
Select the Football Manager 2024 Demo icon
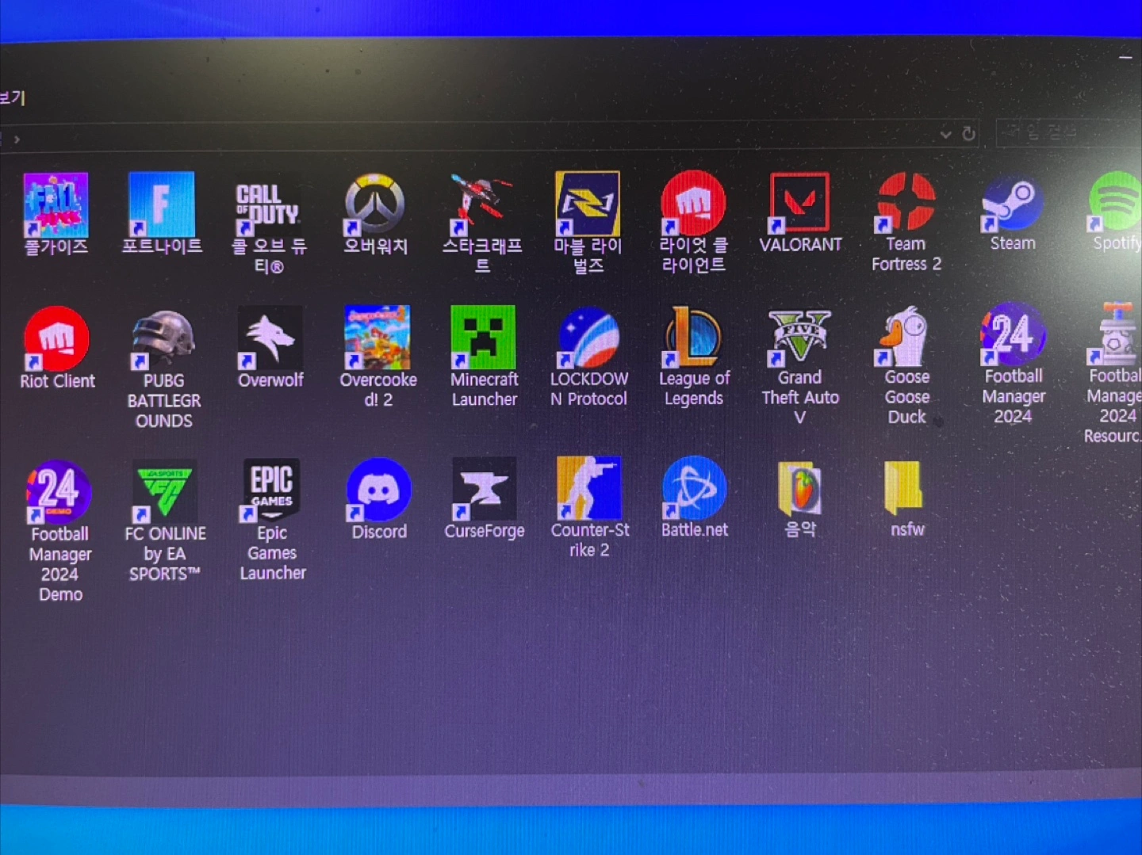[x=59, y=493]
